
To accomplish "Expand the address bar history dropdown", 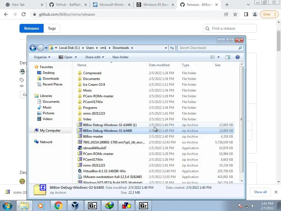I will [166, 48].
